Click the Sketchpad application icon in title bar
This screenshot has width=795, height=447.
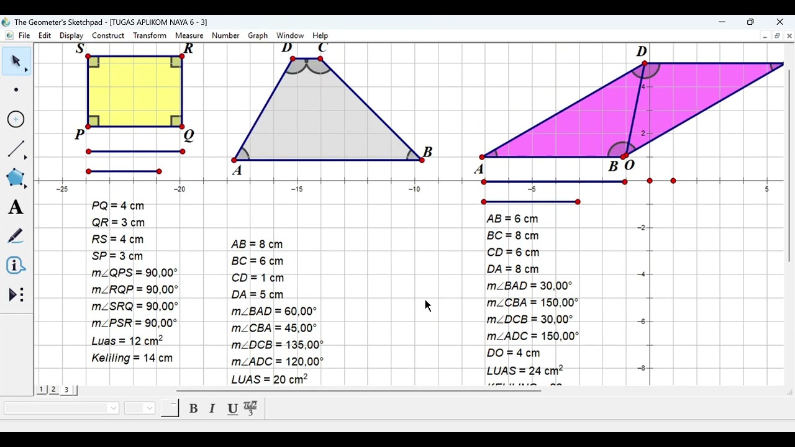point(6,22)
